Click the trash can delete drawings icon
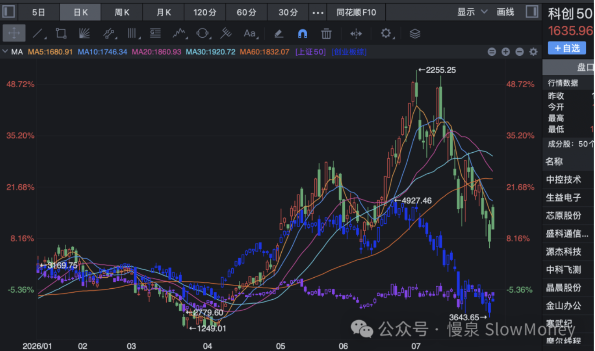Image resolution: width=595 pixels, height=351 pixels. [x=326, y=33]
